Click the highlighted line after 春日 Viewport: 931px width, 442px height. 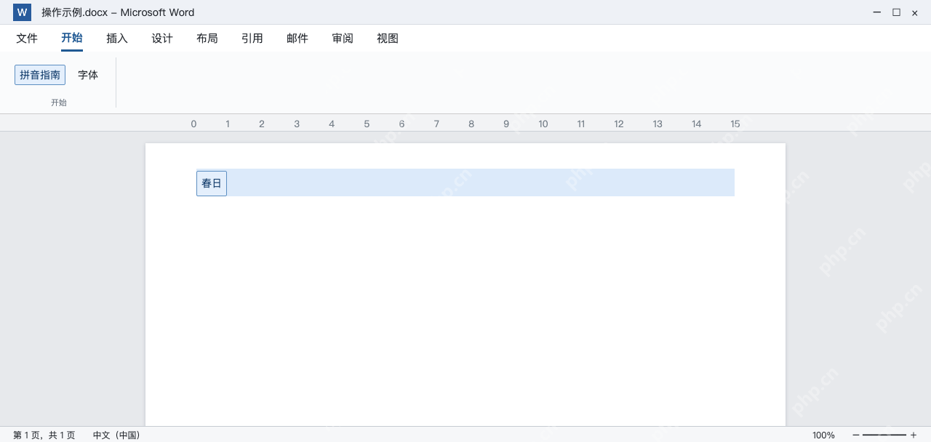point(481,182)
